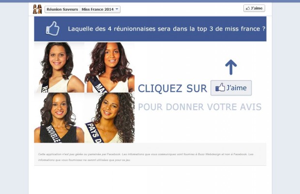Screen dimensions: 300x194
Task: Click the thumbs-up icon inside the large J'aime graphic
Action: pyautogui.click(x=220, y=87)
